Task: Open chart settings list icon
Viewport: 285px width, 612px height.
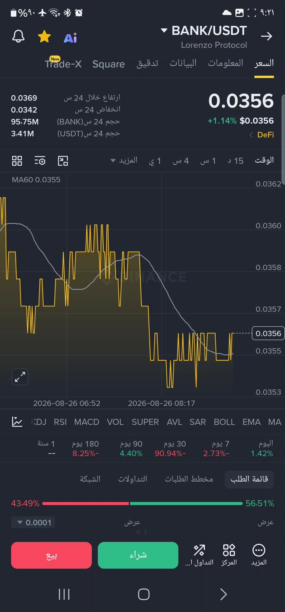Action: 40,161
